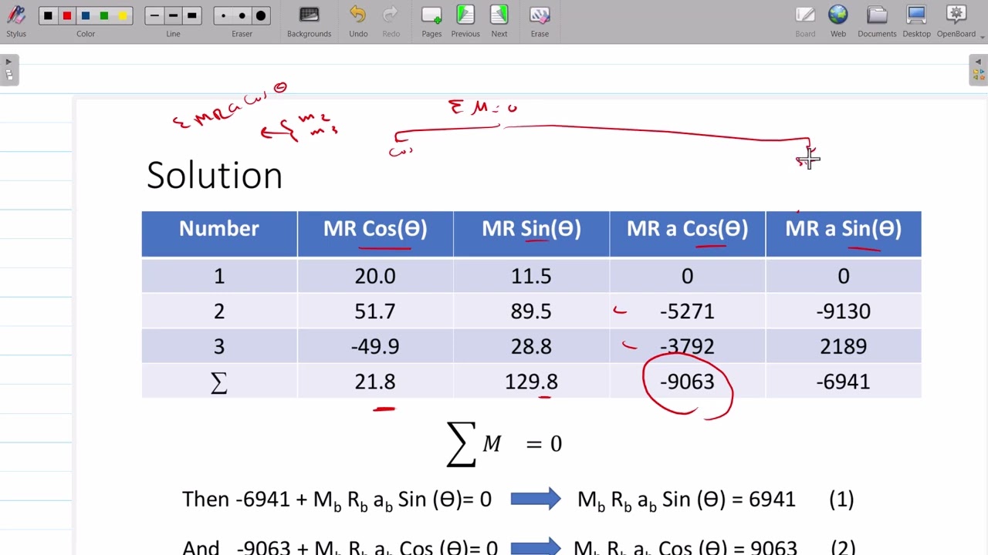Viewport: 988px width, 555px height.
Task: Select the green pen color
Action: 104,15
